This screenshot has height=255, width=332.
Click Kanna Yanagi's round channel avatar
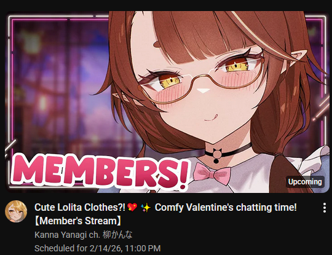pyautogui.click(x=16, y=211)
